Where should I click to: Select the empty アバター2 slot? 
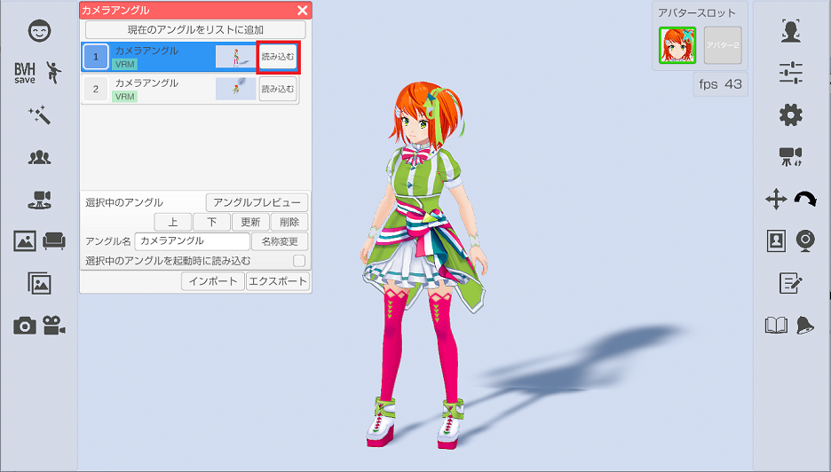point(723,45)
